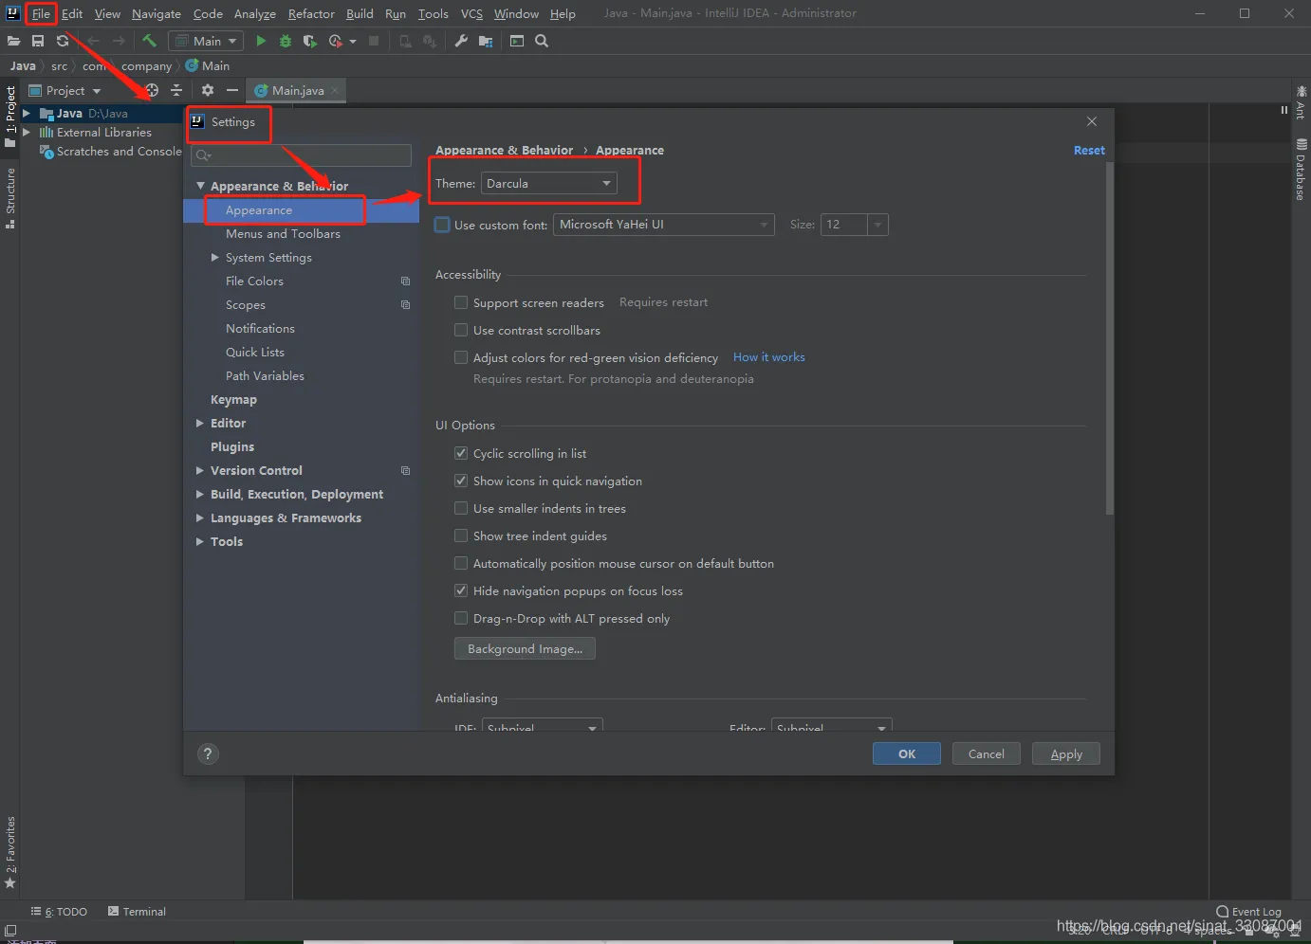1311x944 pixels.
Task: Collapse the Appearance & Behavior section
Action: 200,186
